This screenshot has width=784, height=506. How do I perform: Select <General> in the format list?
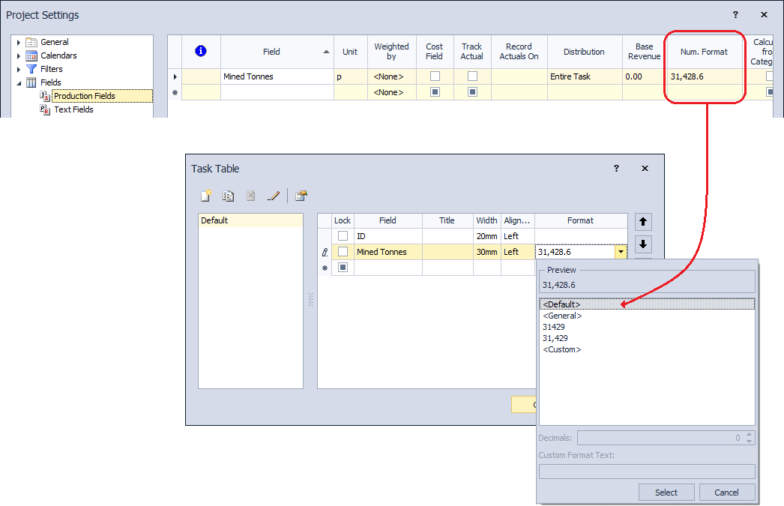(562, 316)
